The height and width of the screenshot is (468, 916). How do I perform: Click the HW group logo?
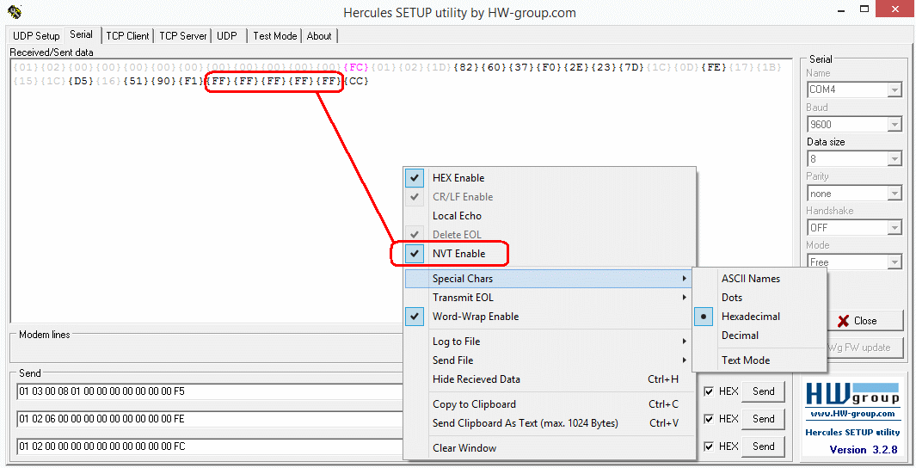(852, 394)
